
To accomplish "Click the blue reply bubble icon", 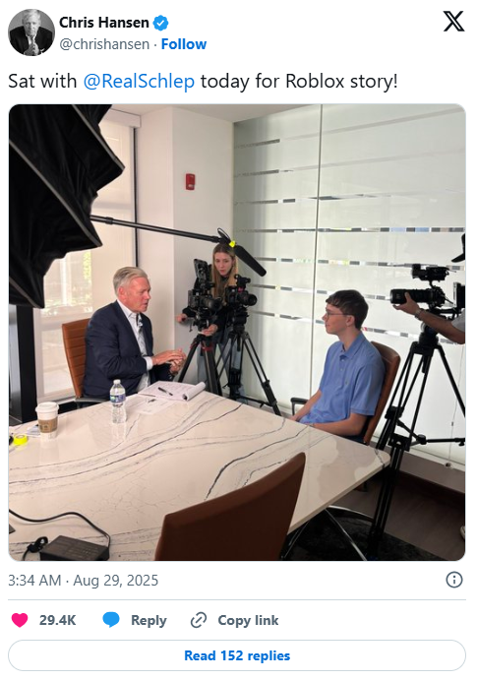I will (111, 620).
